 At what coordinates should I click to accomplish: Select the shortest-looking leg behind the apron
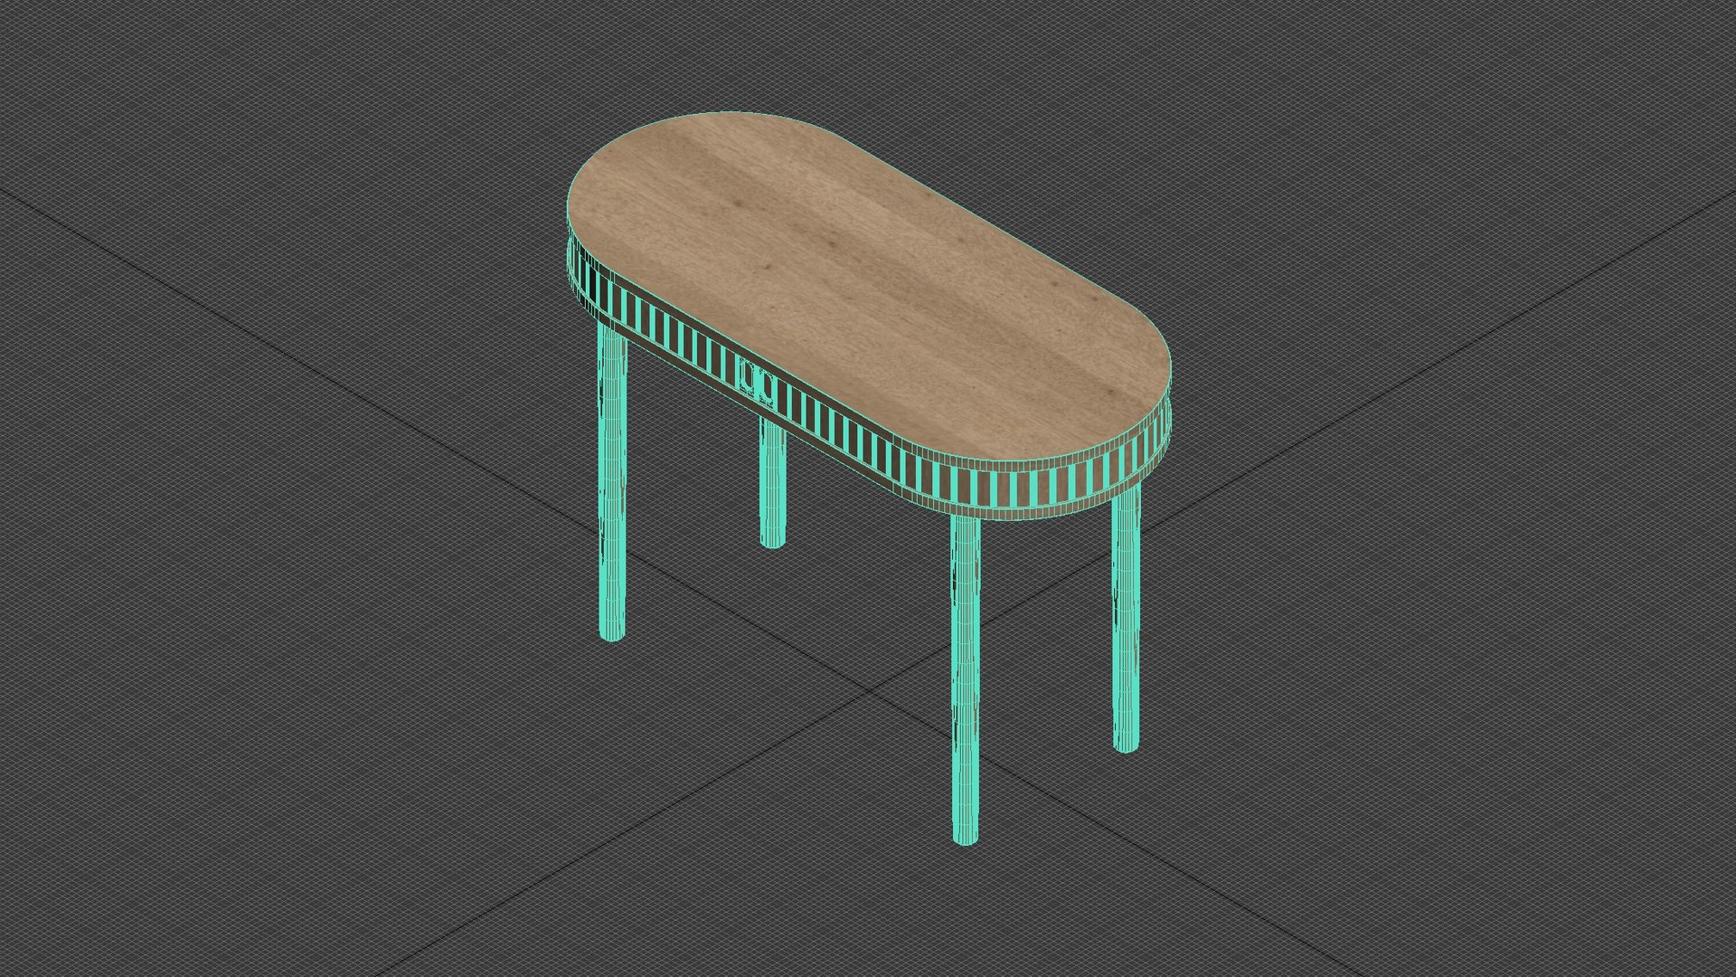(x=771, y=481)
